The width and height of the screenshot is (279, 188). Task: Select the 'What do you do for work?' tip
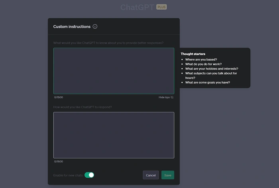pyautogui.click(x=203, y=64)
